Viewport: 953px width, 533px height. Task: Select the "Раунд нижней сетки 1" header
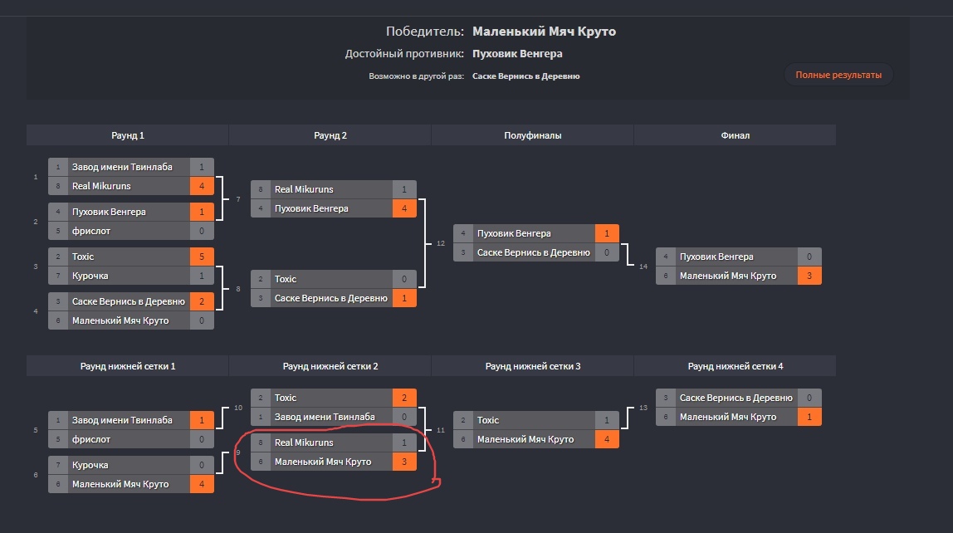(x=128, y=366)
